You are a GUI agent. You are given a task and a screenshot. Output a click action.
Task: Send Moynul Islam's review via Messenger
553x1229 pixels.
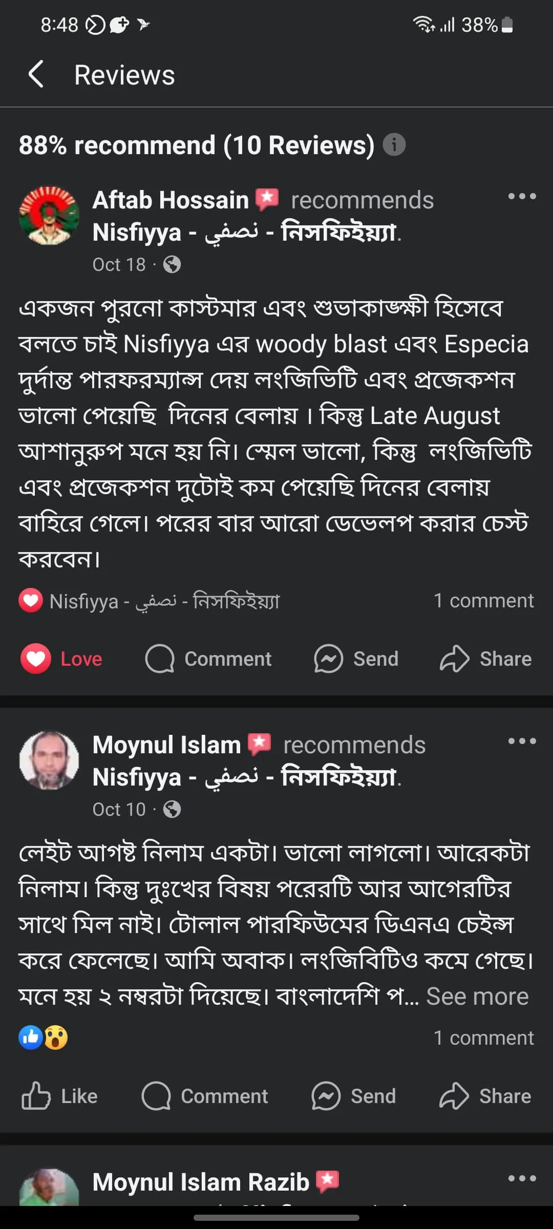tap(354, 1096)
